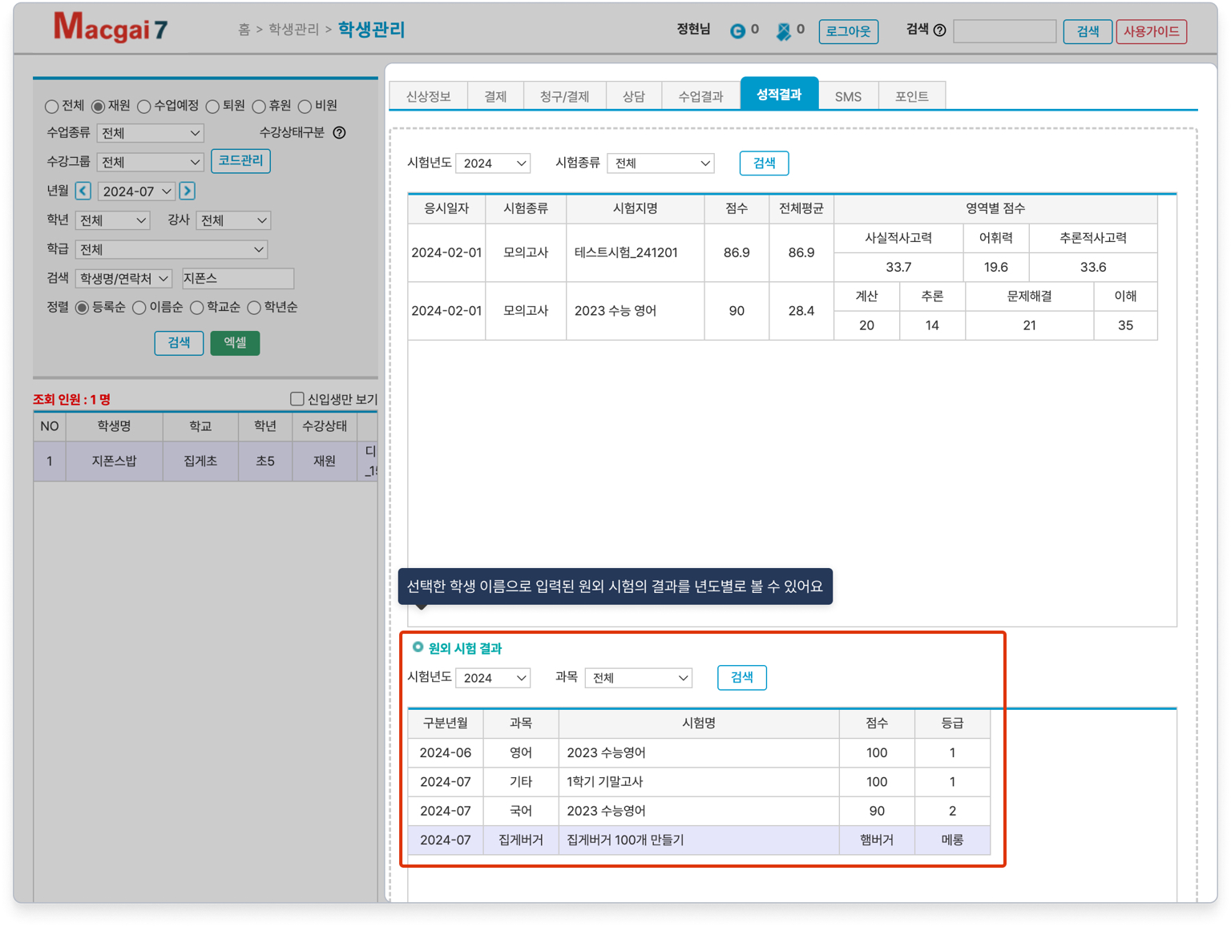Sort by 이름순 radio button
The image size is (1231, 927).
[139, 308]
